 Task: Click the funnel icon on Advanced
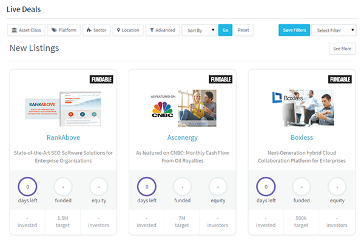[152, 30]
